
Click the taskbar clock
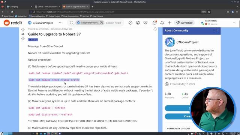pos(232,133)
